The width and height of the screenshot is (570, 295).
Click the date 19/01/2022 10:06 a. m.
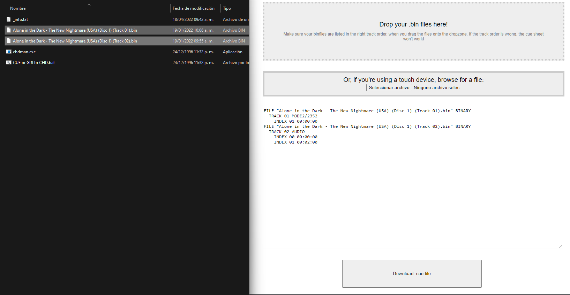click(x=193, y=30)
